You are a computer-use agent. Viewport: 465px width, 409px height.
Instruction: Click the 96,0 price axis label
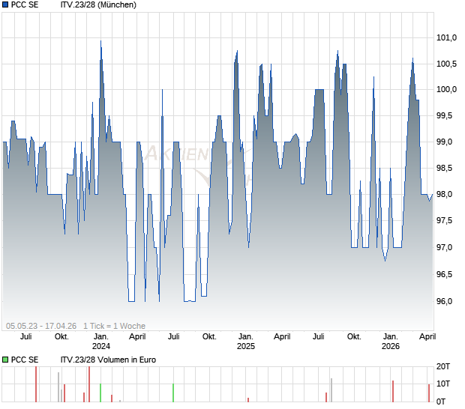446,301
